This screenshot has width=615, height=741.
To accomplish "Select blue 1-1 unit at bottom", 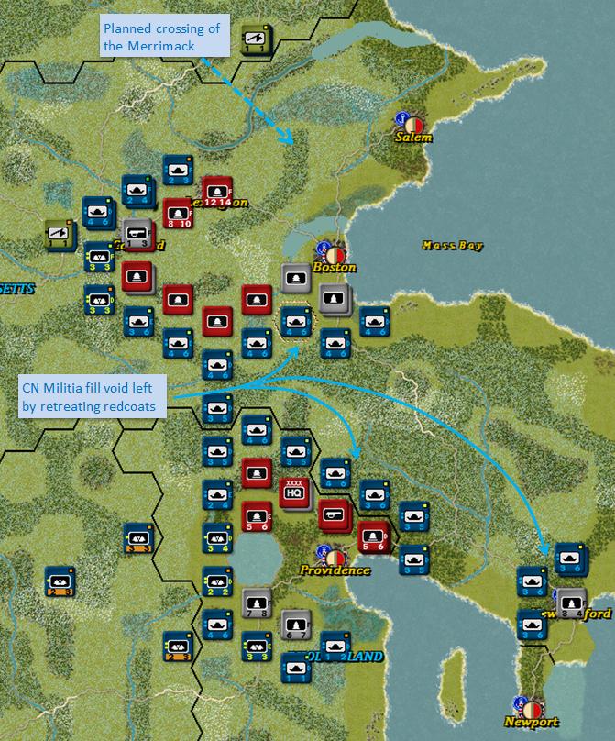I will (296, 669).
